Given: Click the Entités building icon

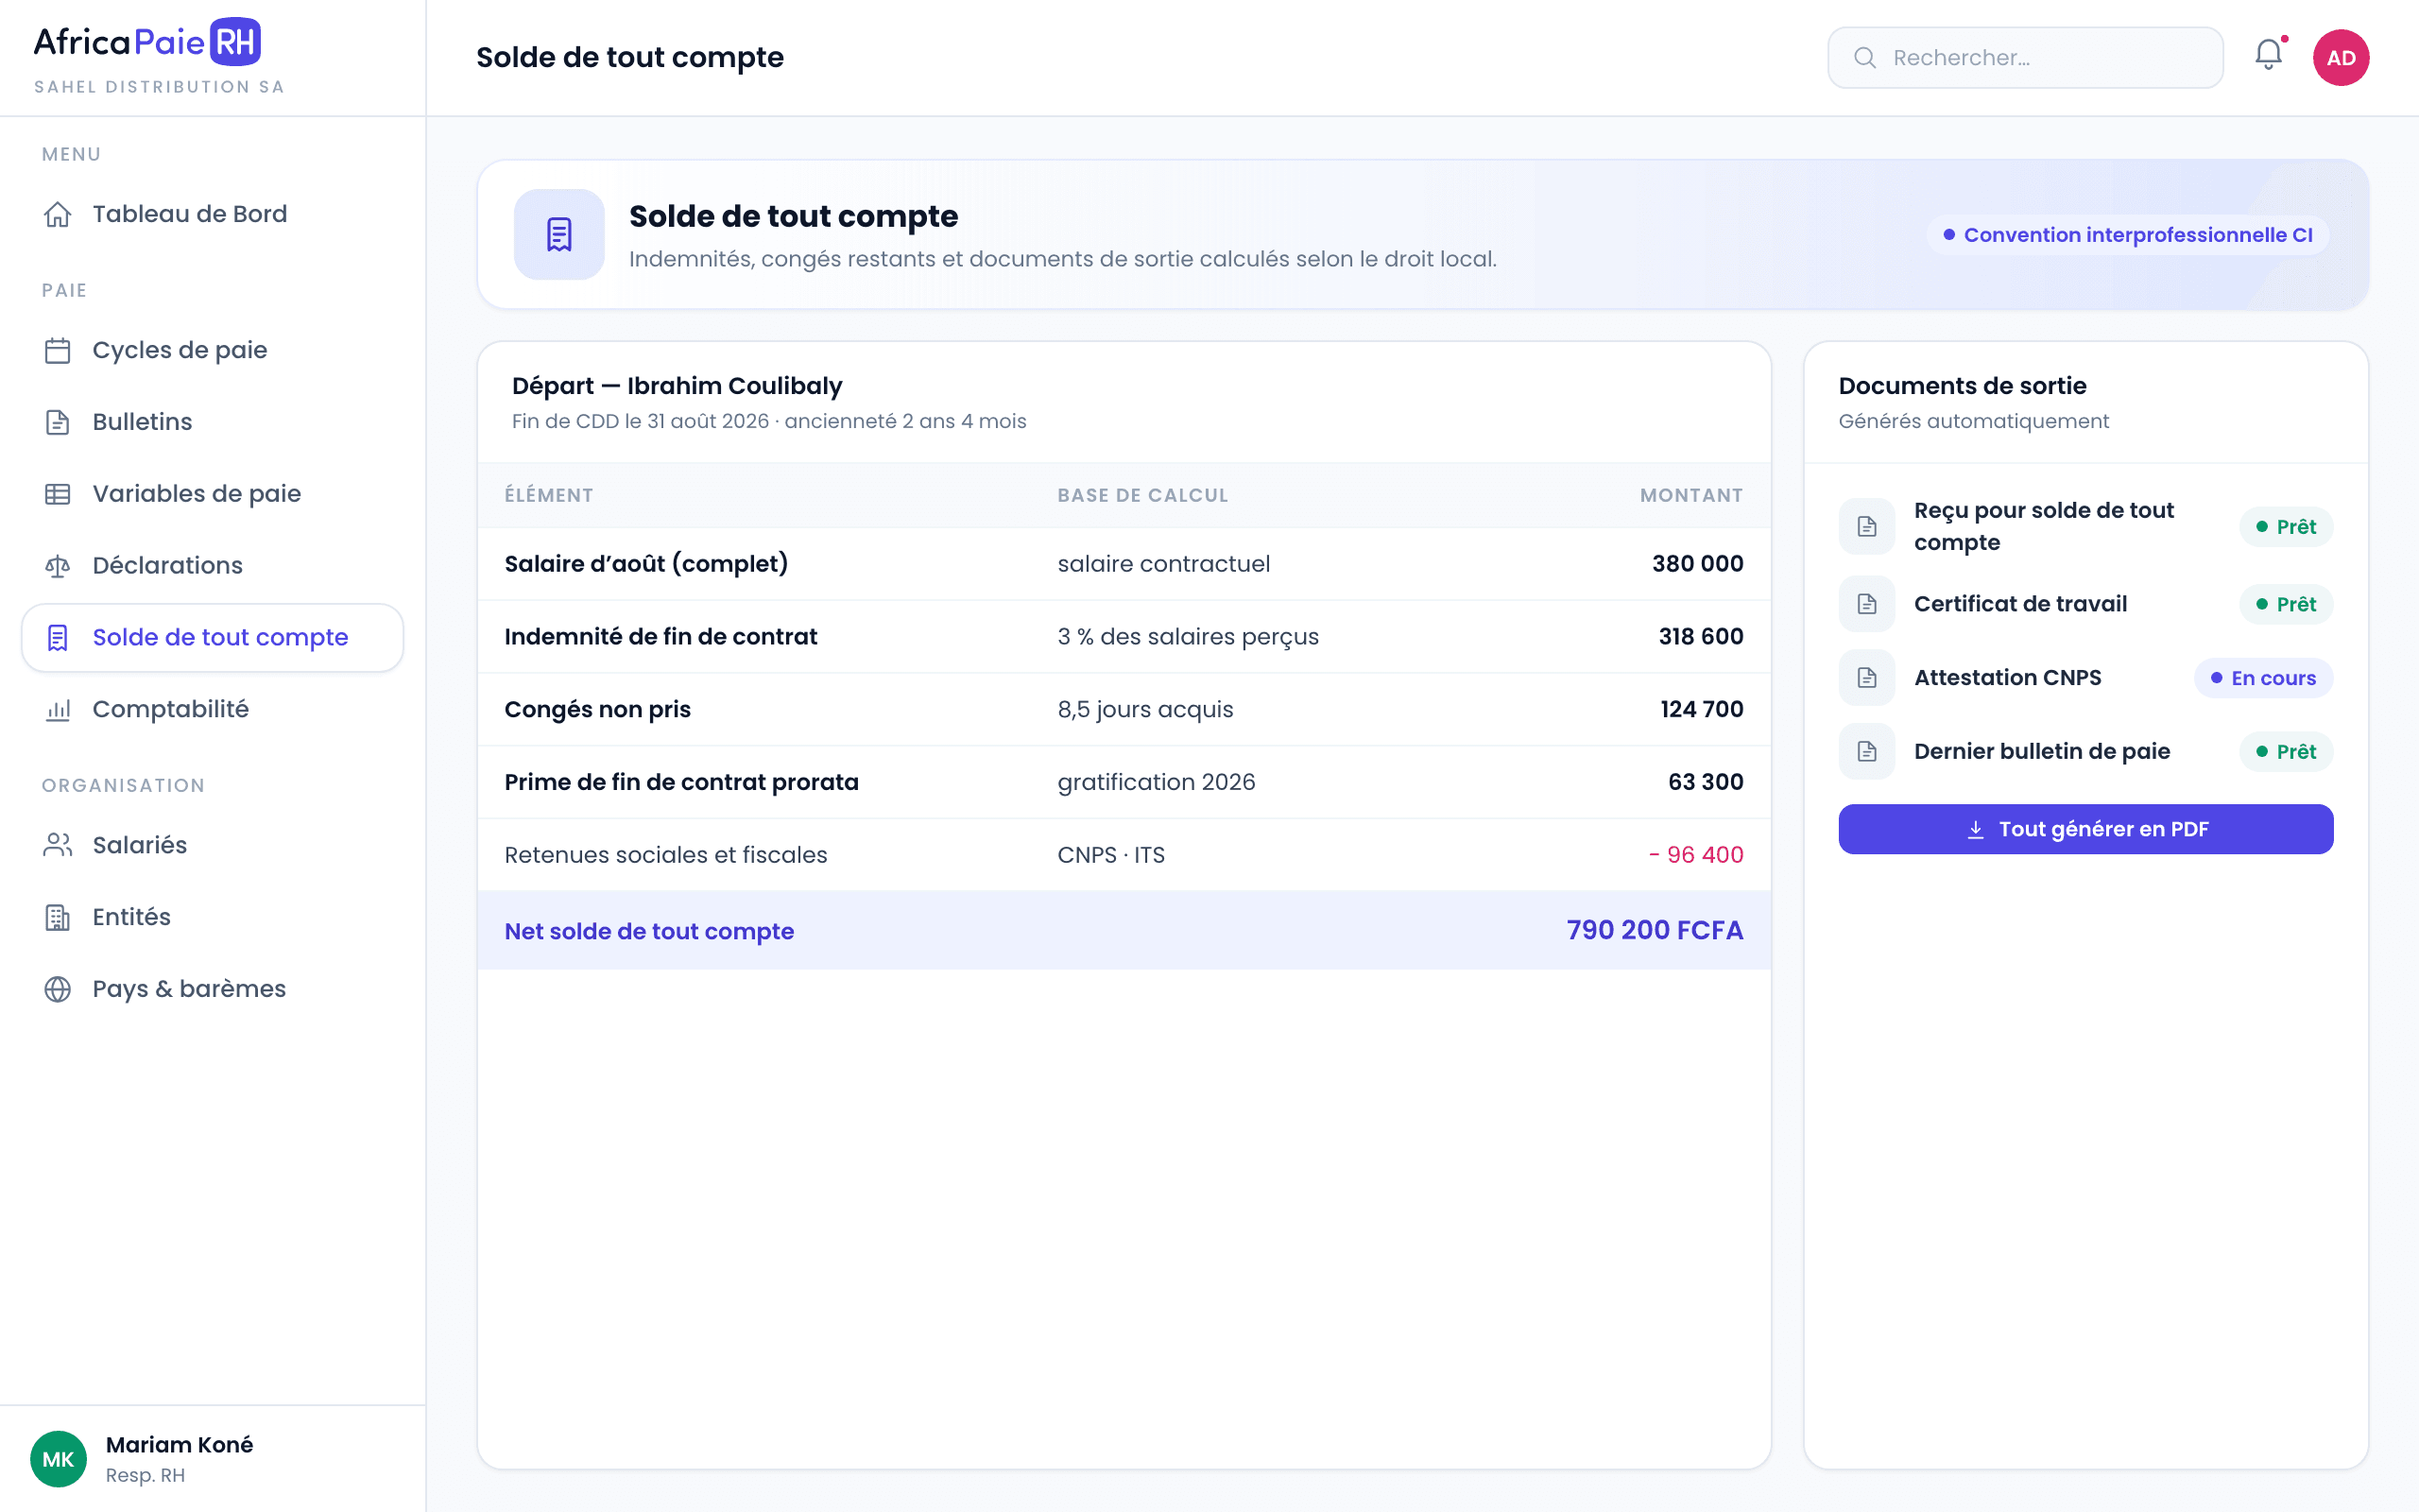Looking at the screenshot, I should coord(58,917).
